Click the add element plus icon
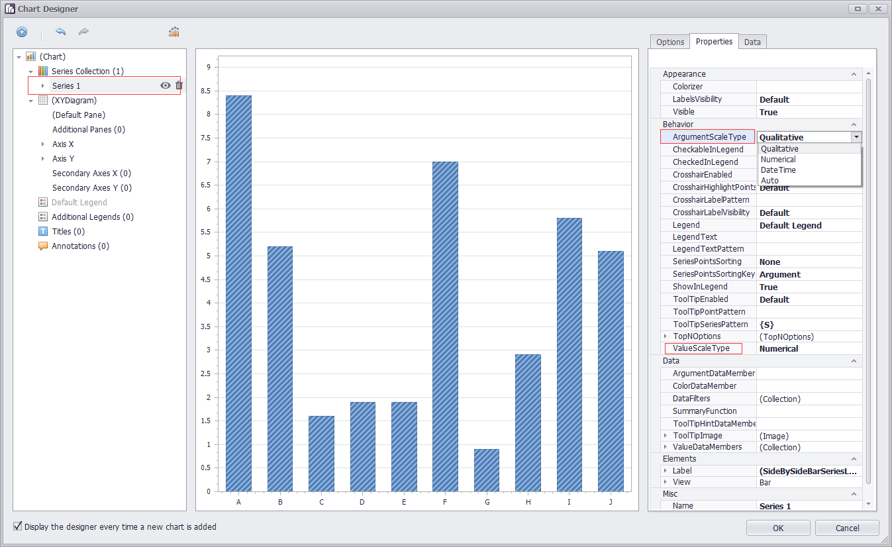 [x=22, y=32]
